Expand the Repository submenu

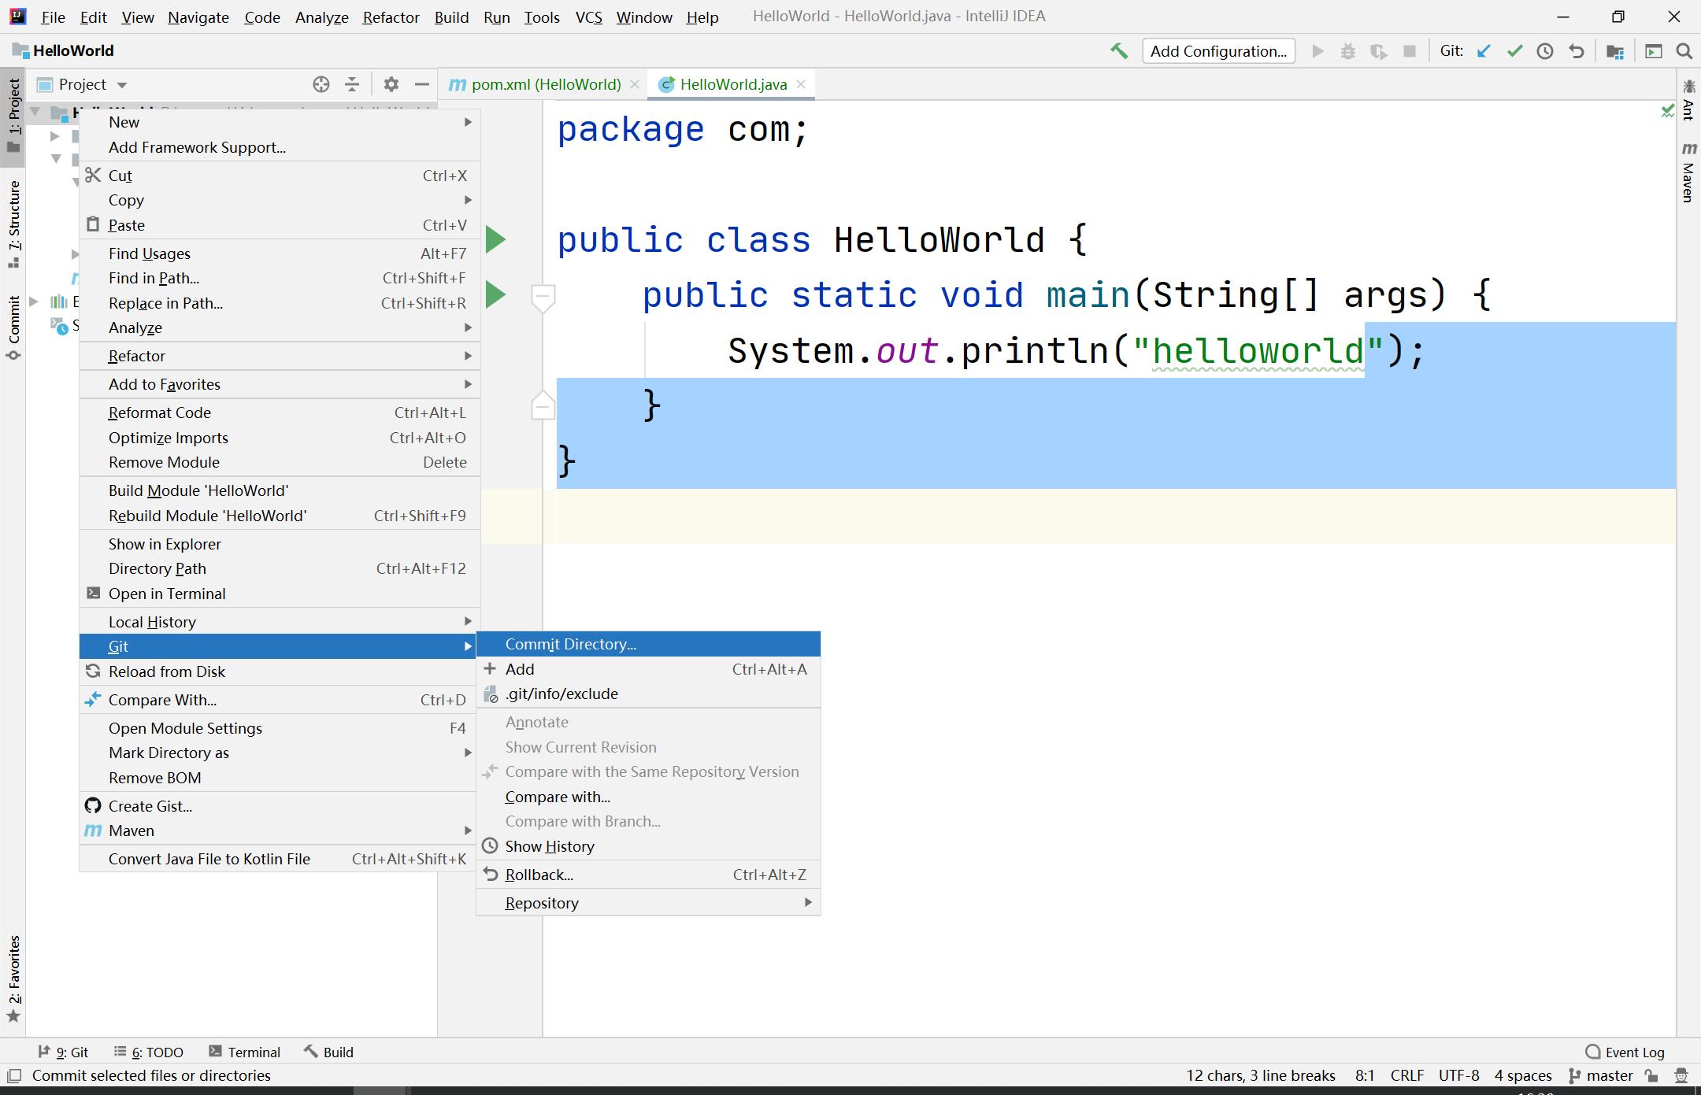coord(649,903)
